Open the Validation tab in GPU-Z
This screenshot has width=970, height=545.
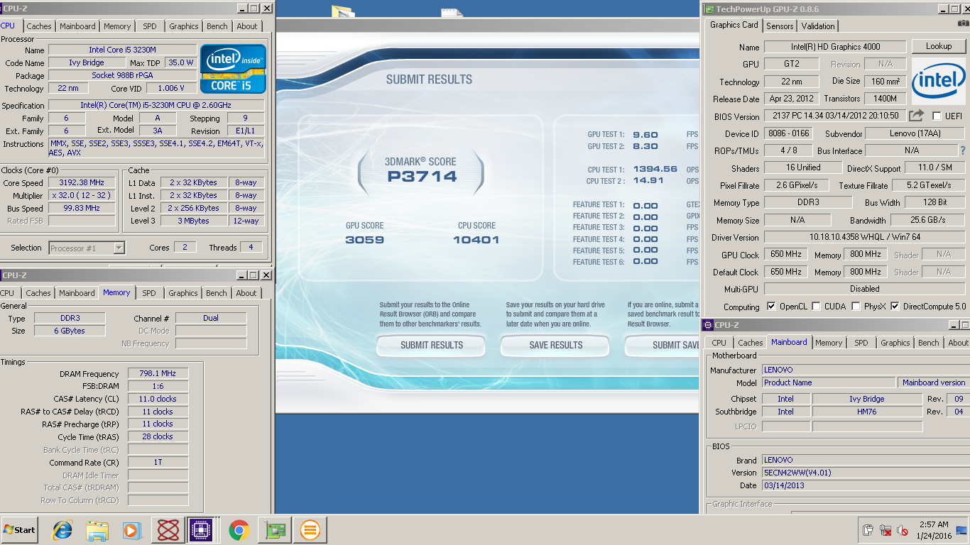[818, 26]
